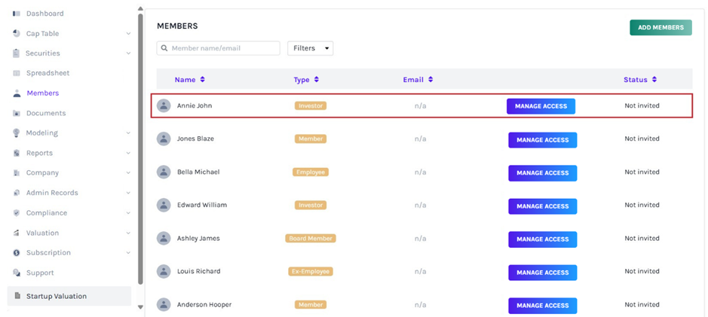Open the Documents menu item
Viewport: 708px width, 317px height.
click(45, 113)
